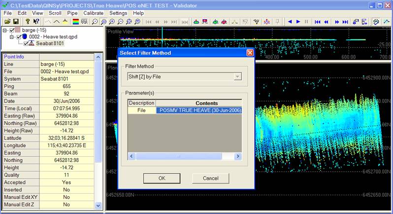Viewport: 393px width, 214px height.
Task: Click the Open file folder icon
Action: tap(7, 22)
